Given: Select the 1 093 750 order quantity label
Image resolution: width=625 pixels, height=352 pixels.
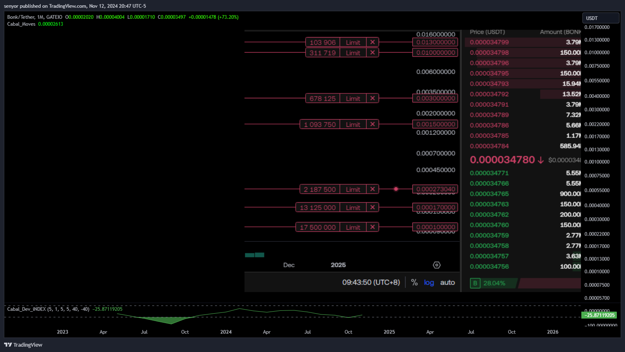Looking at the screenshot, I should pos(320,124).
